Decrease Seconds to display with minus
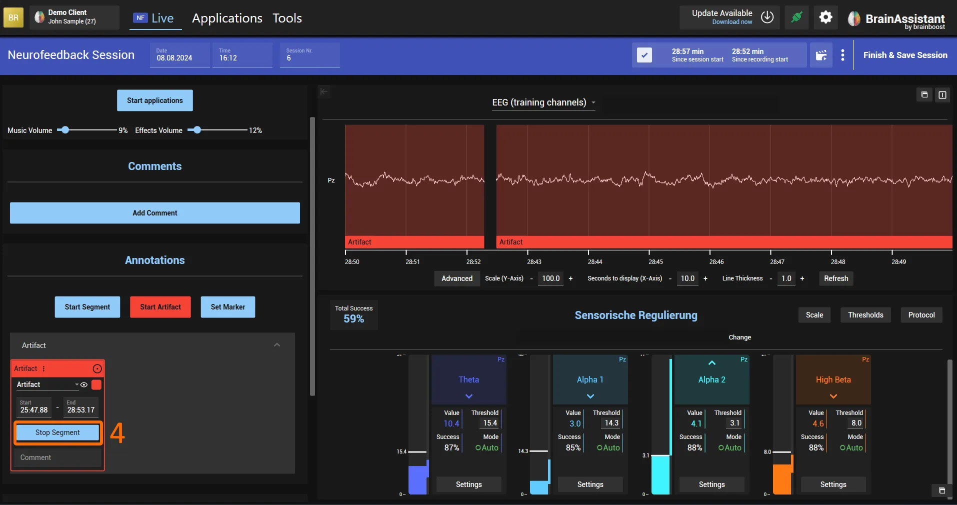Viewport: 957px width, 505px height. pos(670,278)
